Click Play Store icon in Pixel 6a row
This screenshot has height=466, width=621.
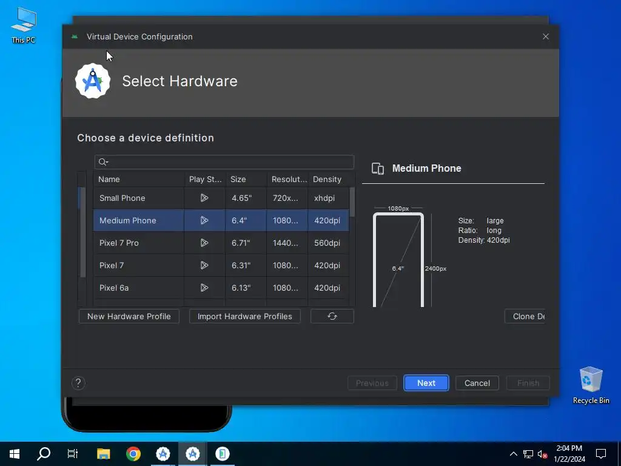[x=204, y=288]
